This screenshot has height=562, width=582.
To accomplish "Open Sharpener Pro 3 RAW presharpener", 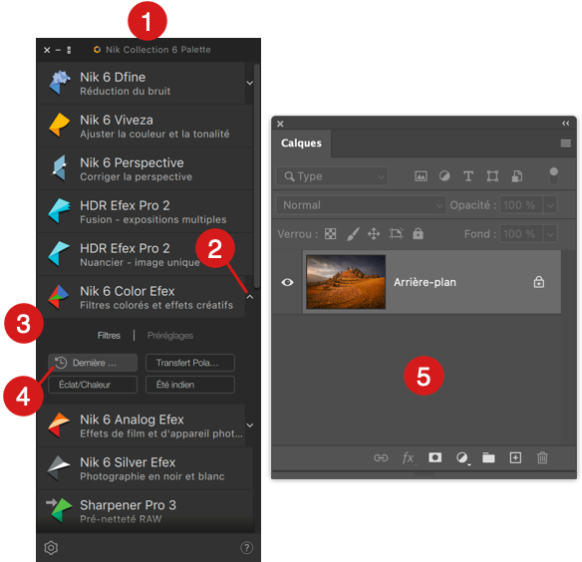I will click(145, 511).
